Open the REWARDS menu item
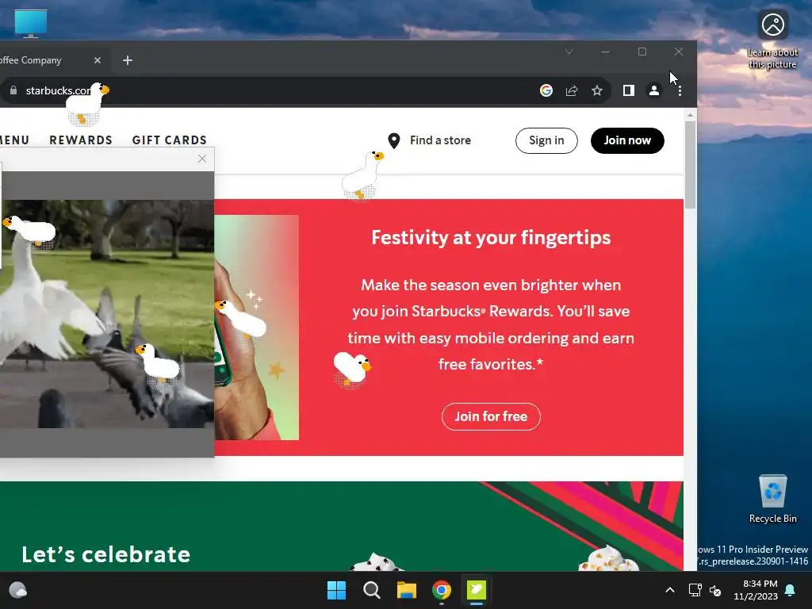 [x=81, y=140]
